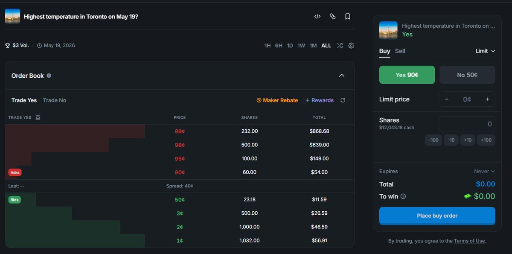The width and height of the screenshot is (512, 254).
Task: Click the trophy volume icon
Action: click(7, 46)
